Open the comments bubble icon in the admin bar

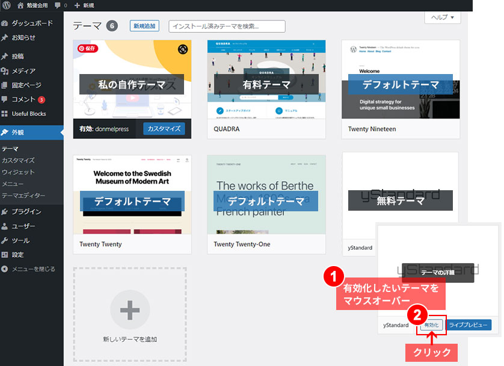pyautogui.click(x=58, y=5)
